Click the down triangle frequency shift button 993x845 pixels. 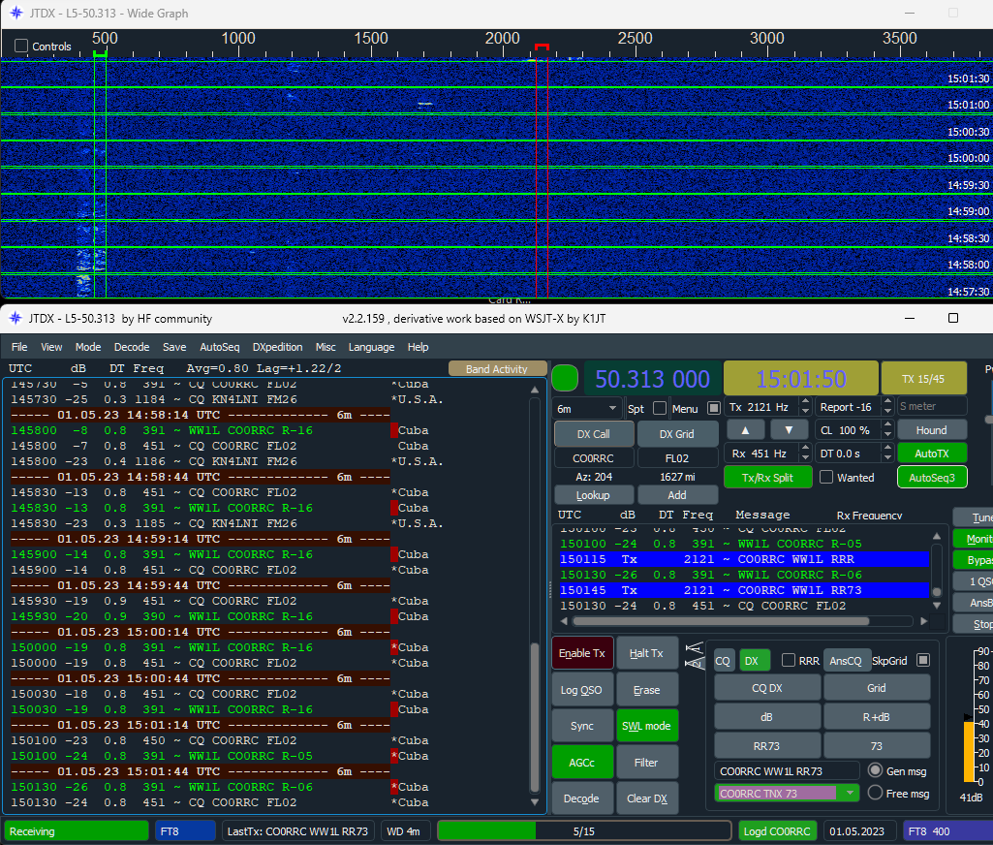pyautogui.click(x=789, y=430)
